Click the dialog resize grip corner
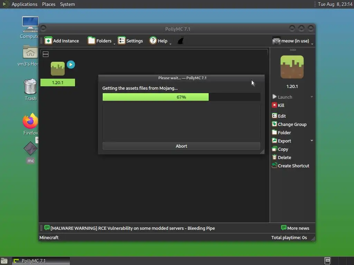 click(262, 152)
